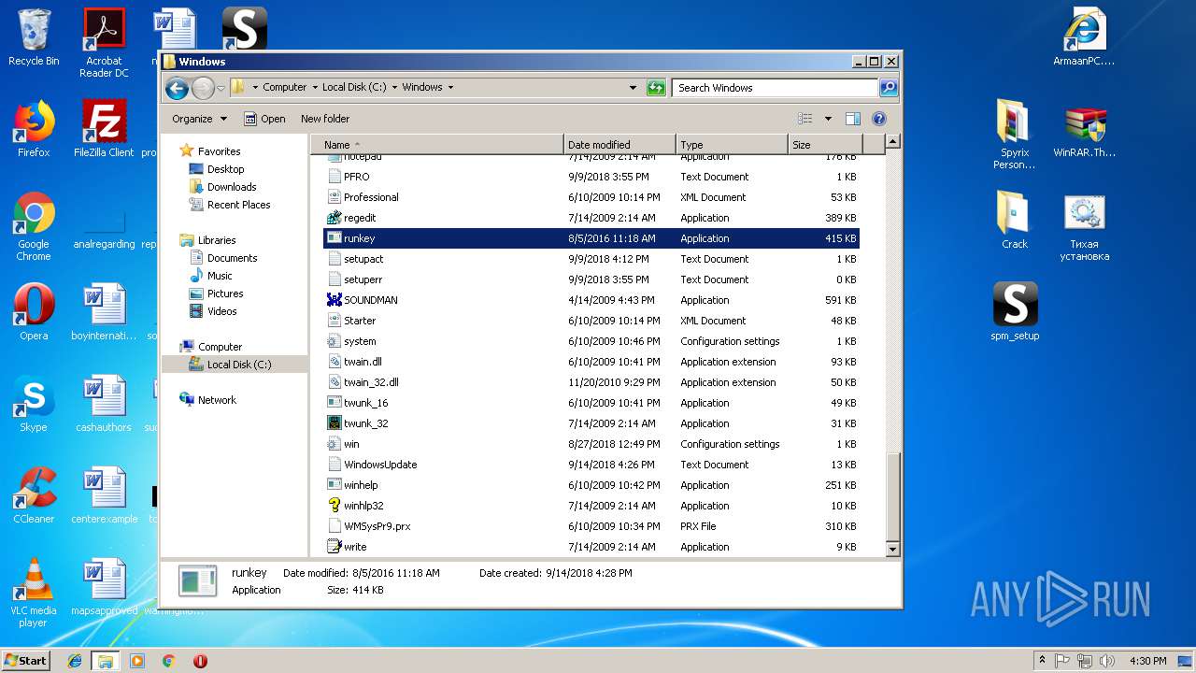Viewport: 1196px width, 673px height.
Task: Sort by the Type column header
Action: tap(732, 145)
